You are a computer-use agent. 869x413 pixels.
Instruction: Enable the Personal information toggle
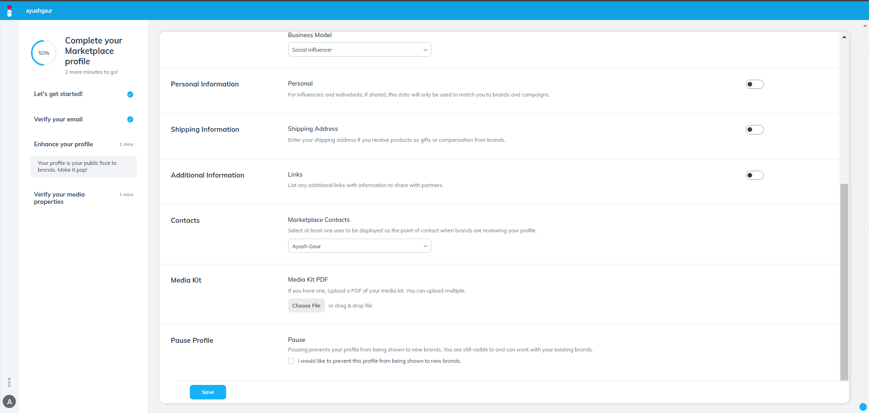click(x=754, y=84)
